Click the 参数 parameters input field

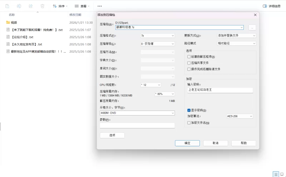click(137, 126)
